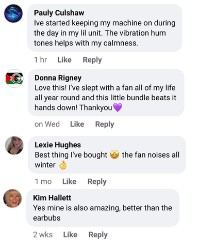The width and height of the screenshot is (198, 248).
Task: Open Kim Hallett's profile photo
Action: pyautogui.click(x=13, y=198)
